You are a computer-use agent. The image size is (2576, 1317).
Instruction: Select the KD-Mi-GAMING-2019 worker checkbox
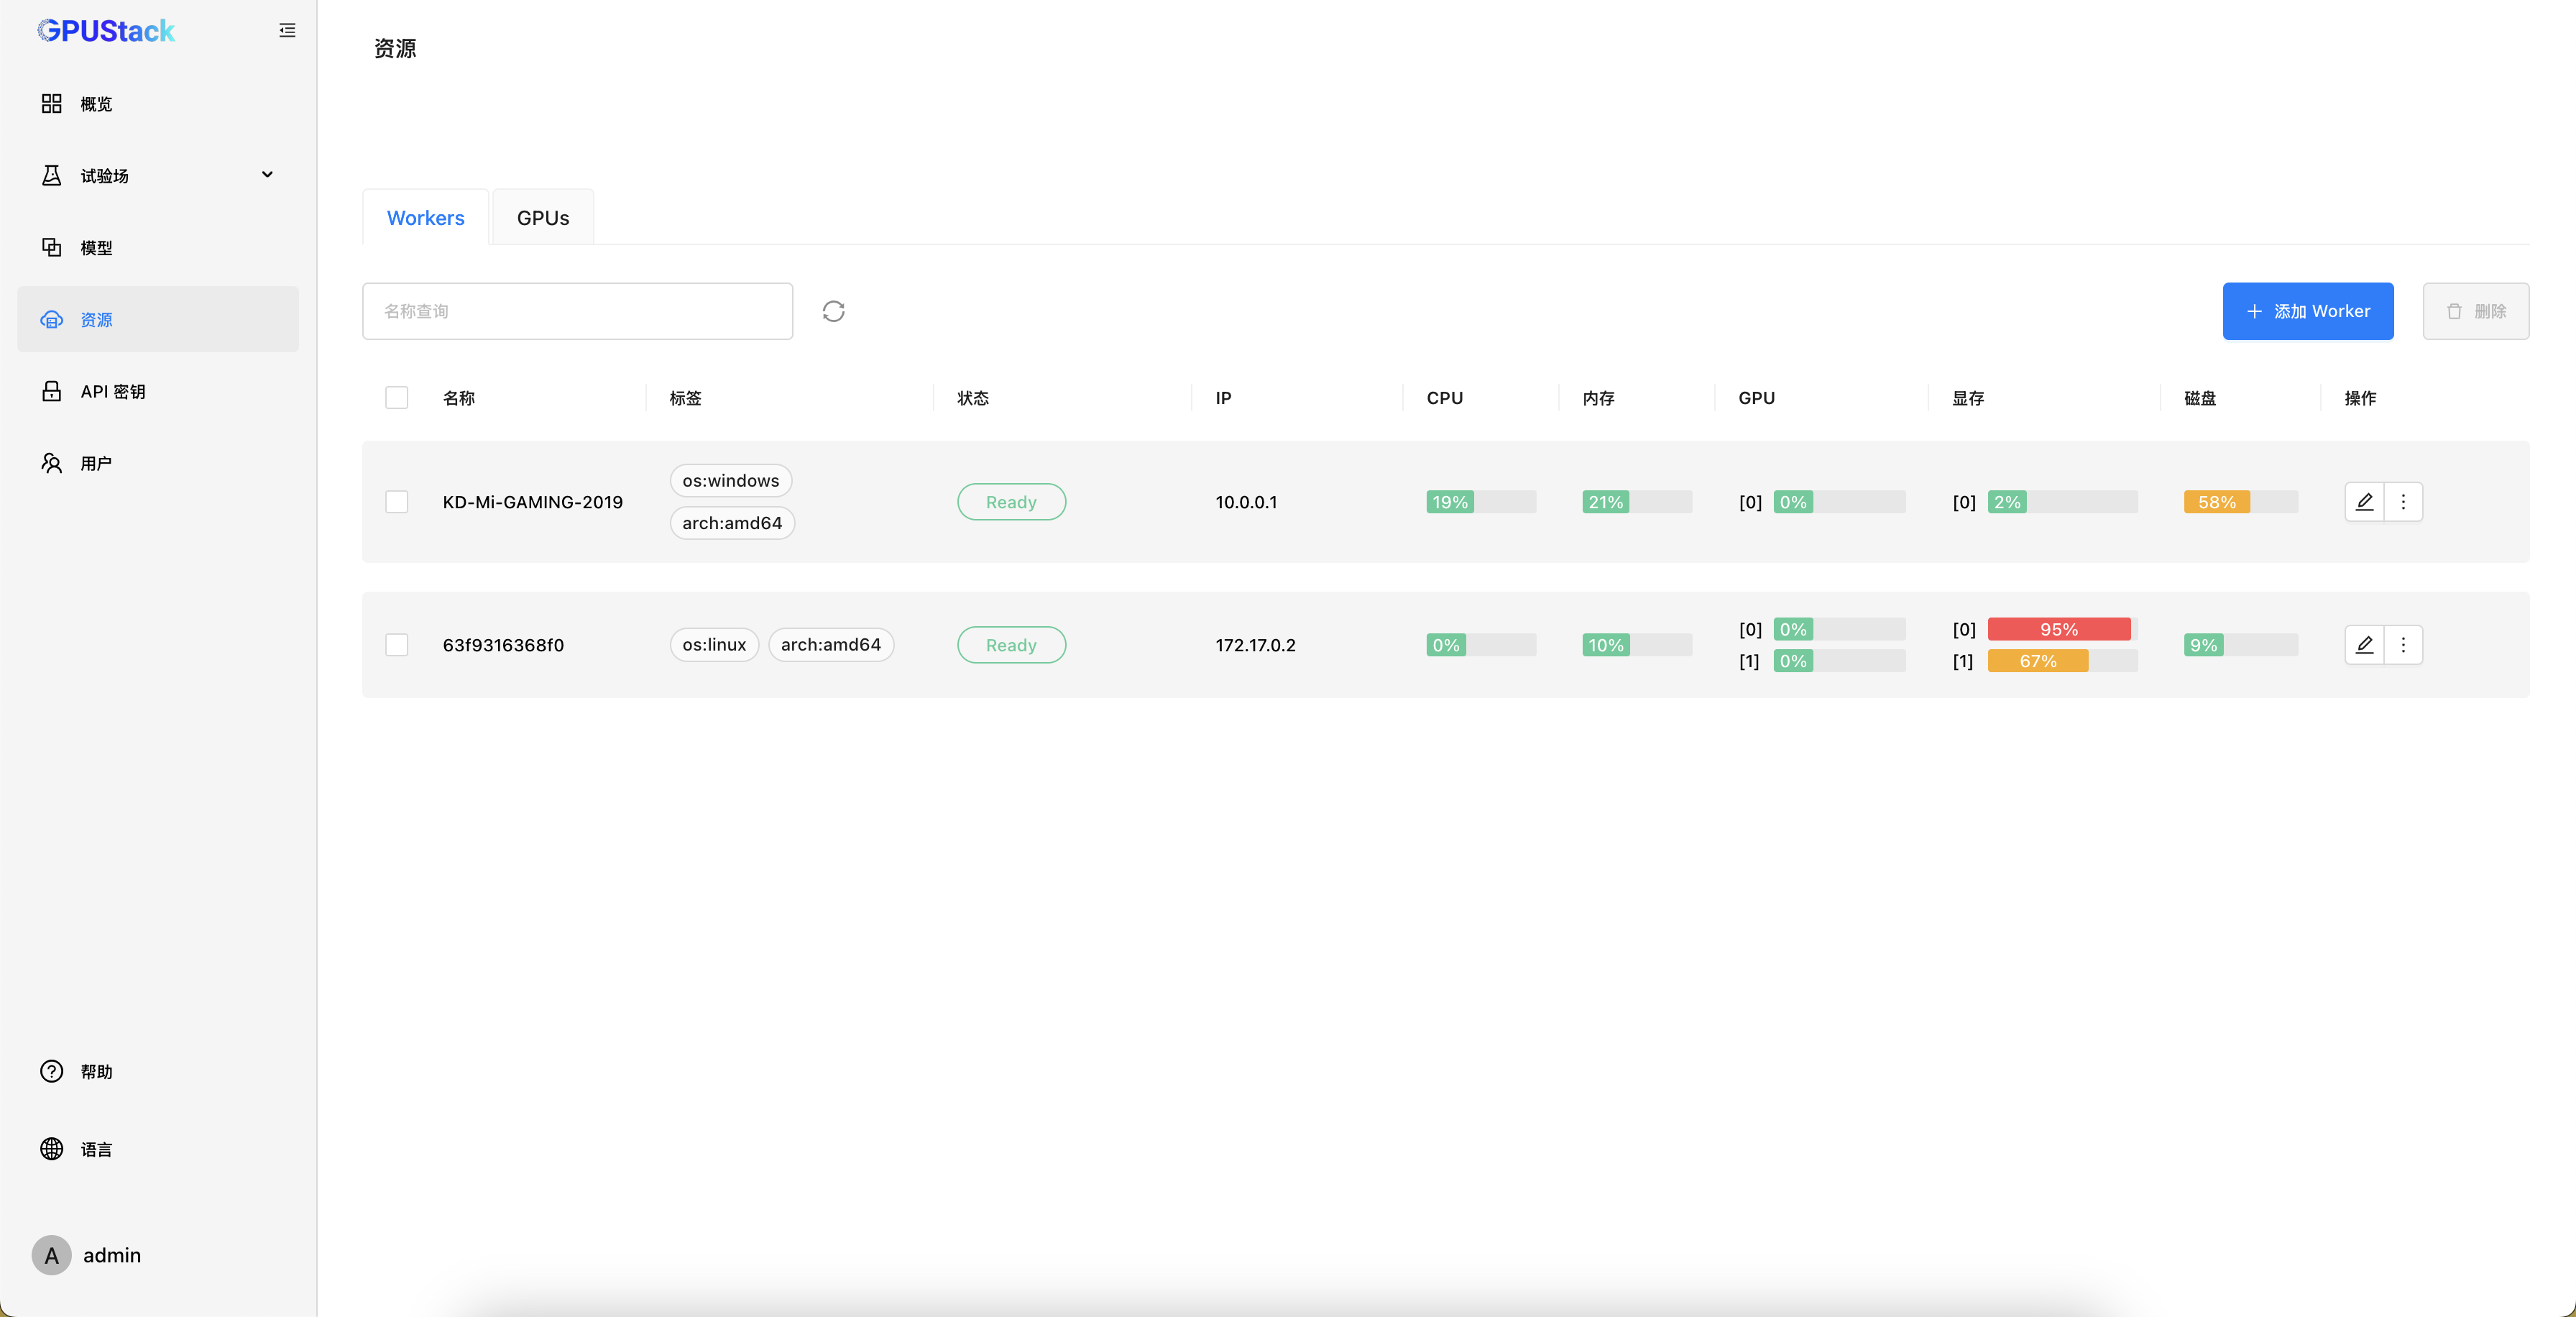(x=396, y=502)
